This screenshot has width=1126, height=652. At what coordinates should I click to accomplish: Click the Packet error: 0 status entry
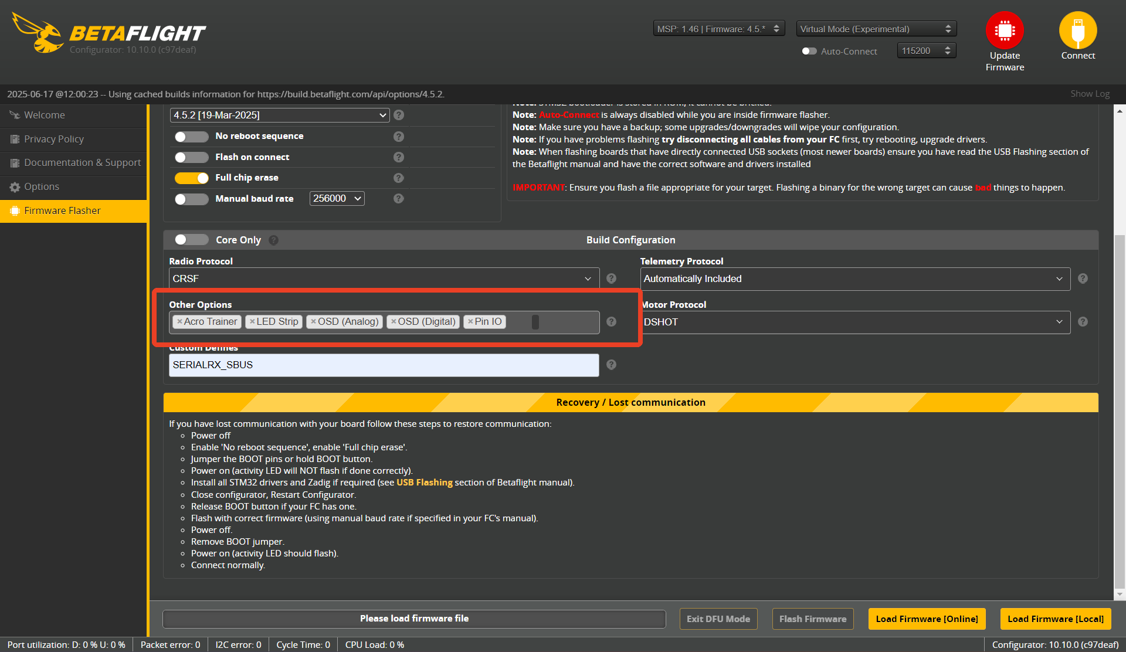(171, 644)
